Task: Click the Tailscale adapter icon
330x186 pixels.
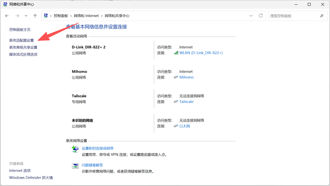Action: point(176,102)
